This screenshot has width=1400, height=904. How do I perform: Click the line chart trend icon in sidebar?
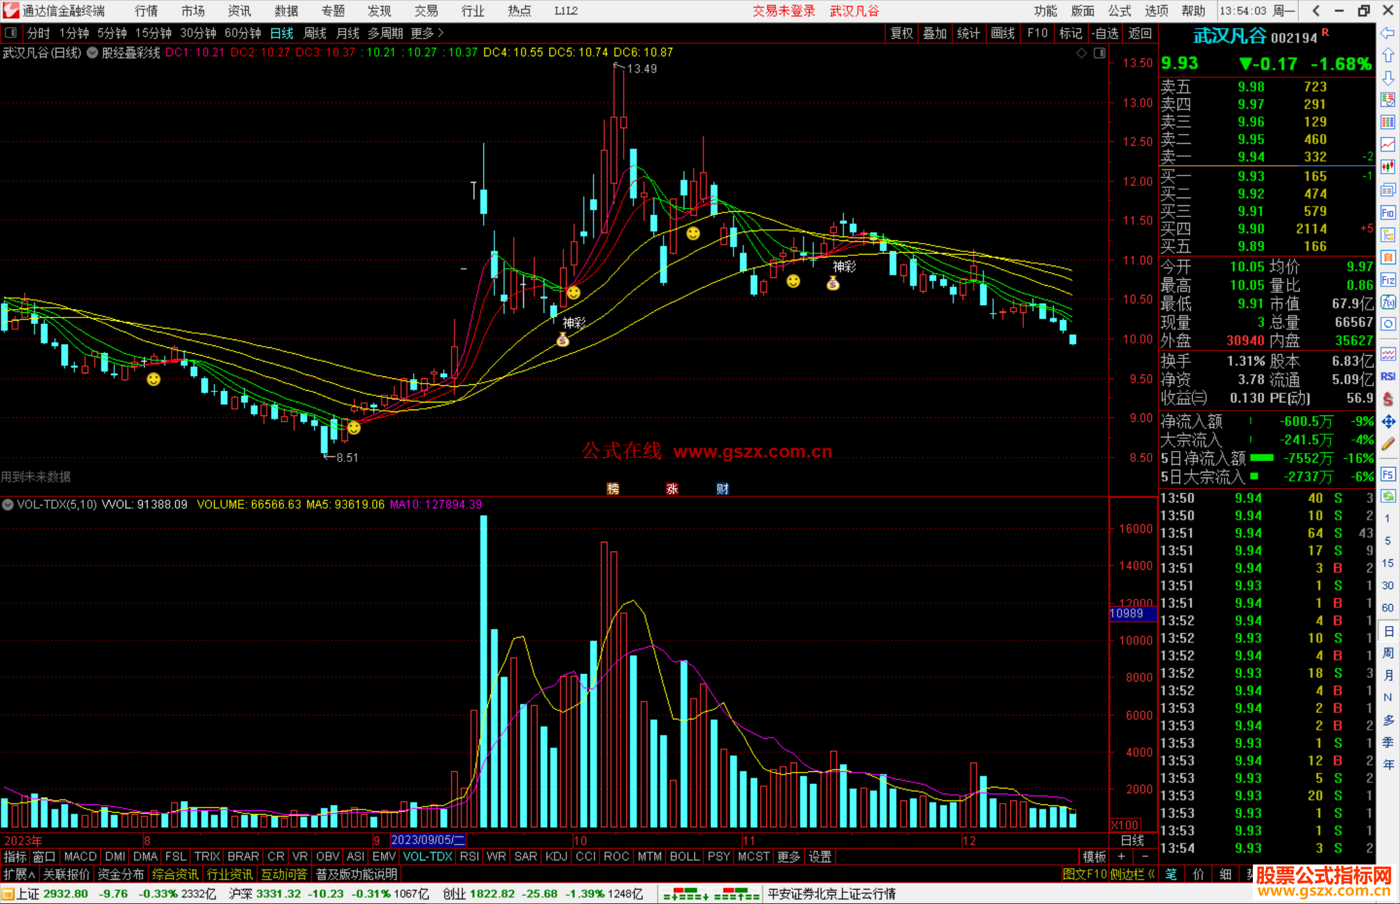(1388, 144)
